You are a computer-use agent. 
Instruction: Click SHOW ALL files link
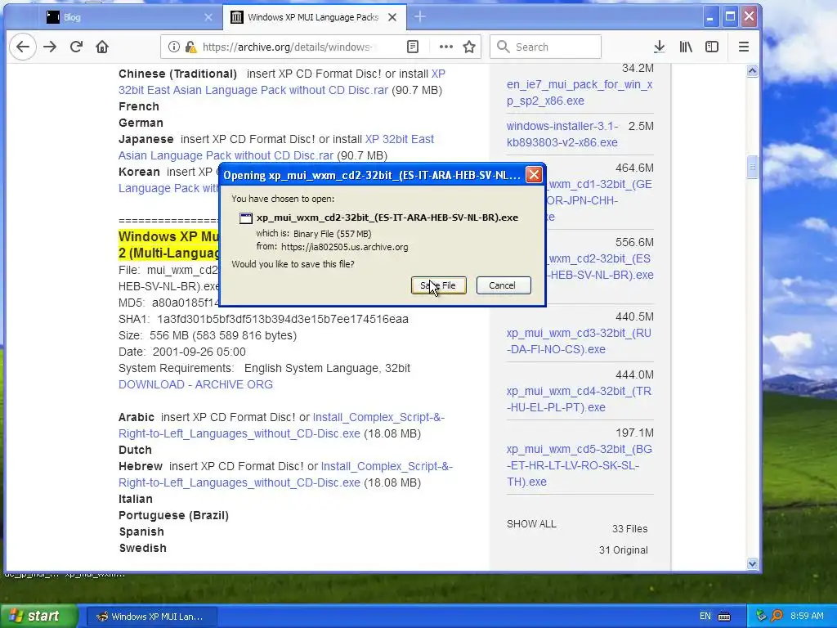531,524
